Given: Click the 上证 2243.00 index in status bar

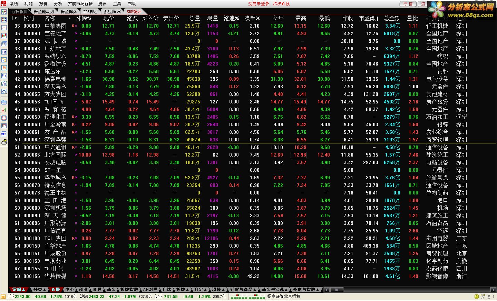Looking at the screenshot, I should coord(18,297).
